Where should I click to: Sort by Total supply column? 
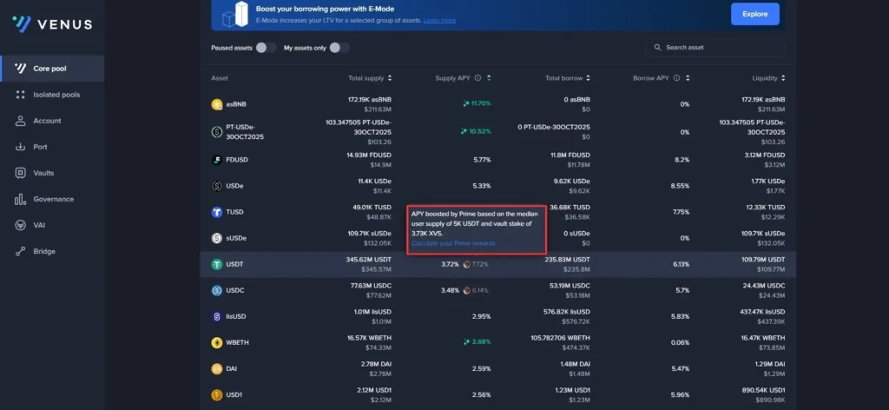[370, 78]
